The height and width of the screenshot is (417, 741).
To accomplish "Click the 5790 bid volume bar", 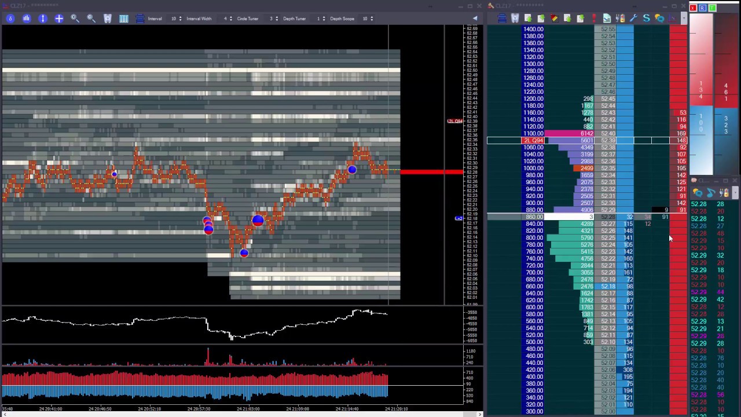I will tap(570, 238).
